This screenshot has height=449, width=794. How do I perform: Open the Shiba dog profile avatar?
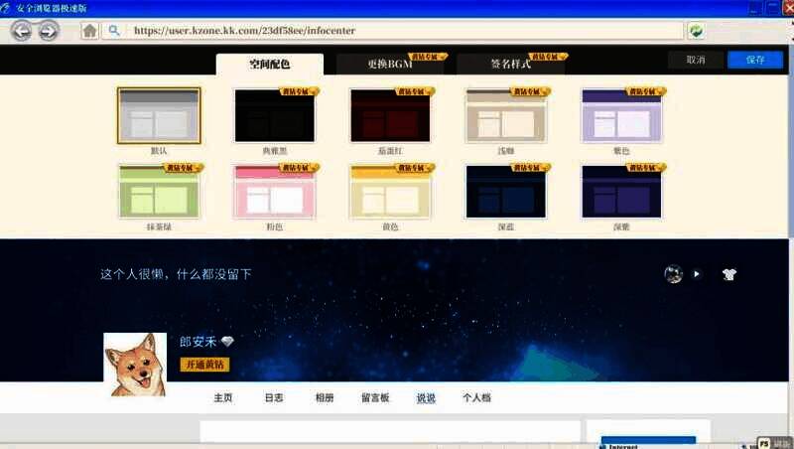coord(135,365)
